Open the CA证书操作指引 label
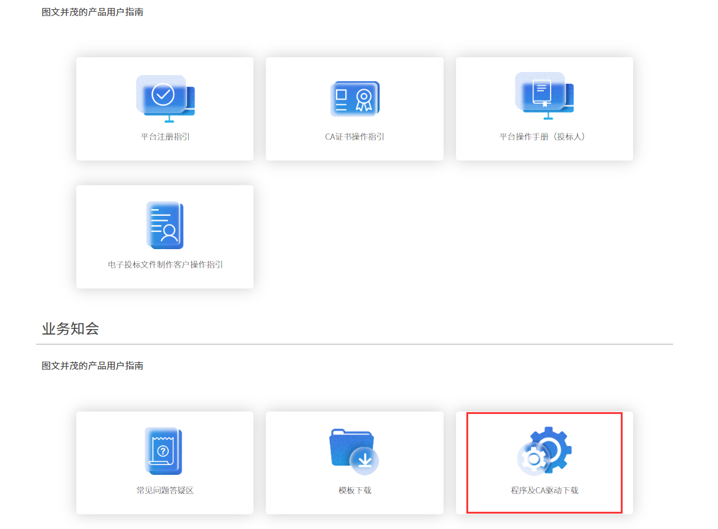718x529 pixels. click(x=354, y=137)
